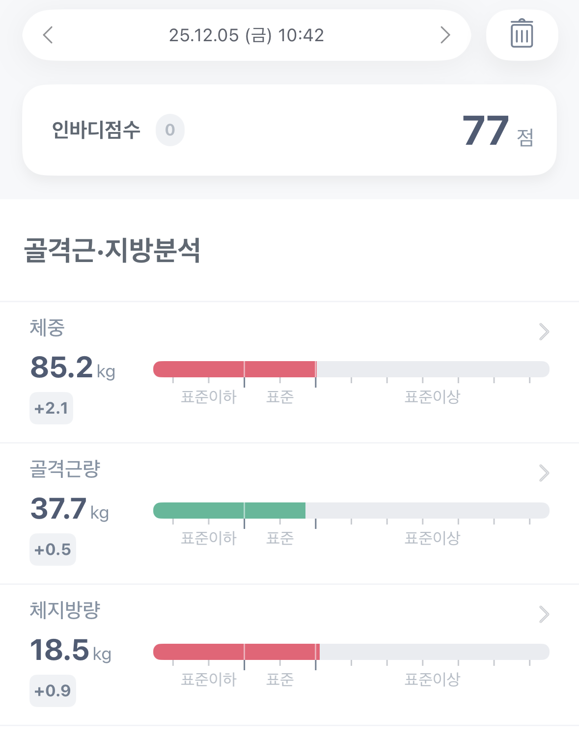Image resolution: width=579 pixels, height=735 pixels.
Task: Tap the +0.9 body fat change badge
Action: (x=53, y=691)
